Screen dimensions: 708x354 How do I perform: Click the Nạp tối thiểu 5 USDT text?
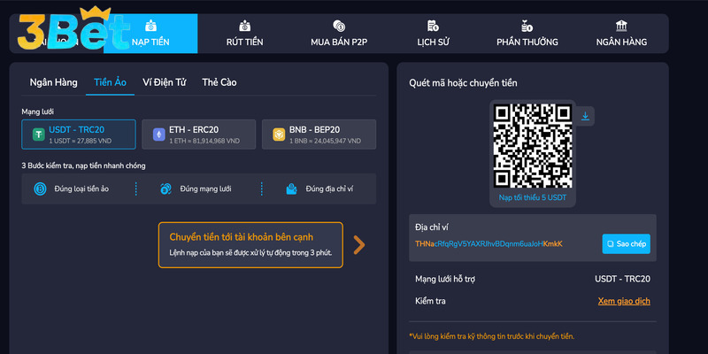(x=533, y=197)
